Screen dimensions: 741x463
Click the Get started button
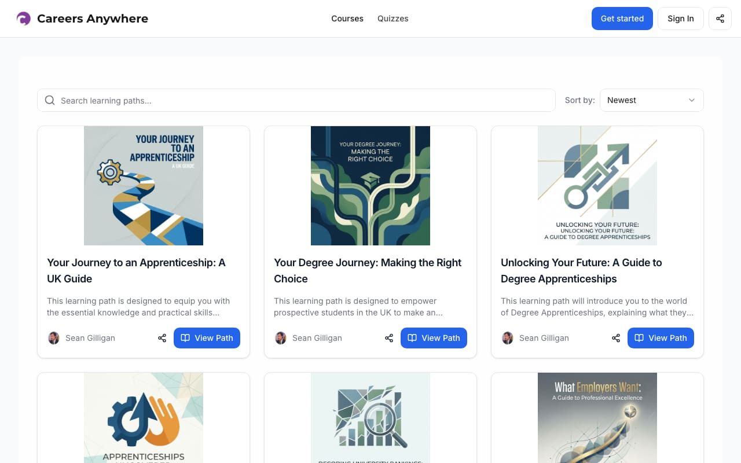[x=622, y=19]
